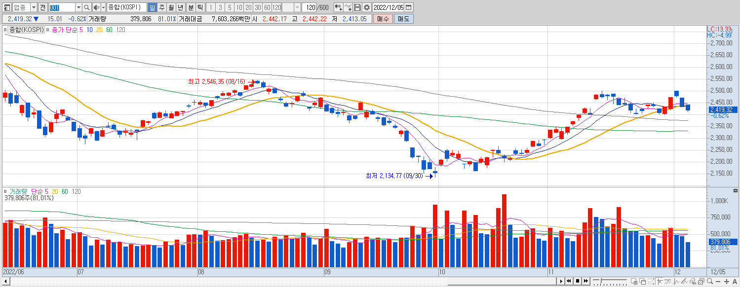Select the yearly (년) period button

[180, 7]
